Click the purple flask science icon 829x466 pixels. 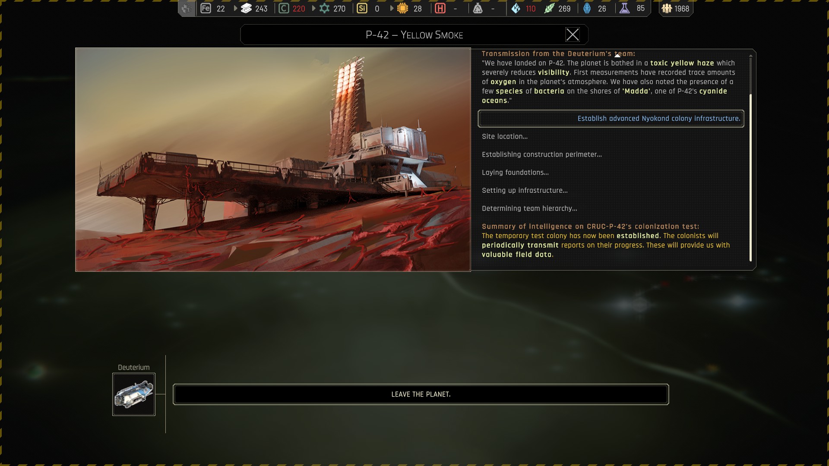point(624,8)
